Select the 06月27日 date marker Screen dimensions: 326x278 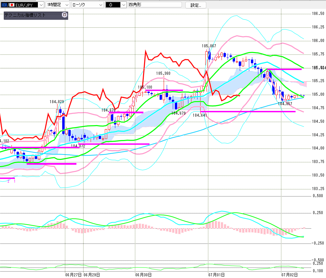(73, 275)
